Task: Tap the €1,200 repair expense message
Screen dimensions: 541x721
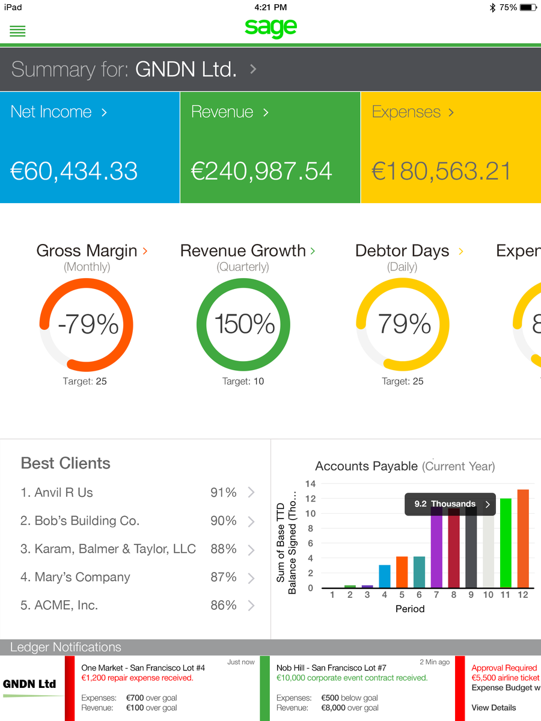Action: [x=137, y=678]
